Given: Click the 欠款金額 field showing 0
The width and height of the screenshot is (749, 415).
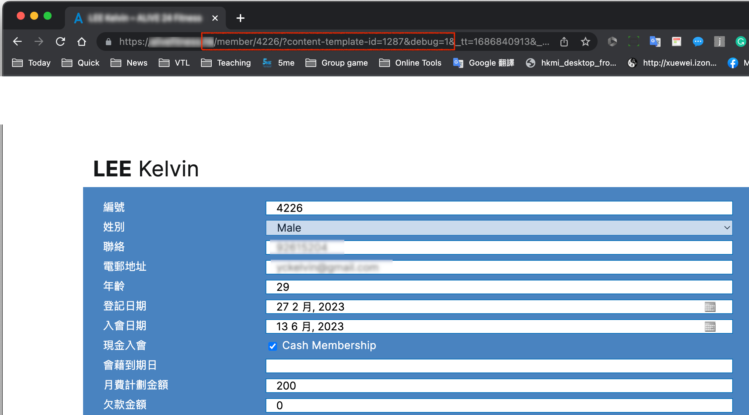Looking at the screenshot, I should coord(499,406).
